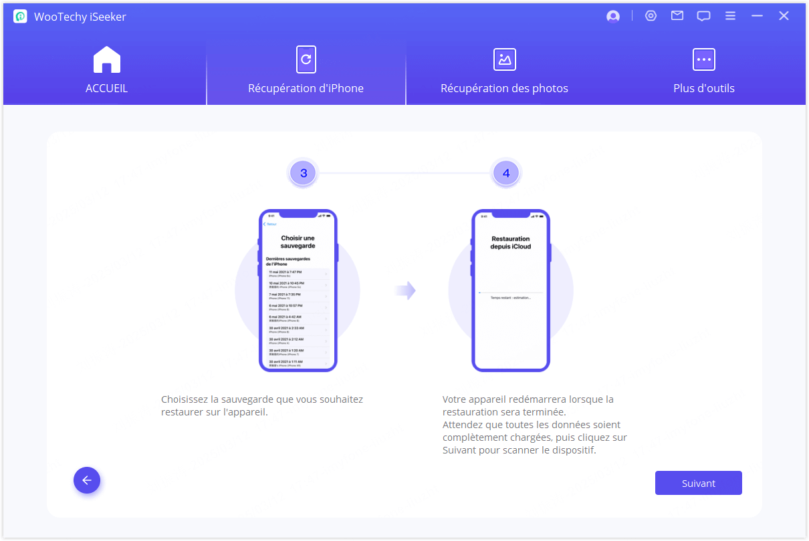Click the step 3 circle indicator

[x=304, y=174]
